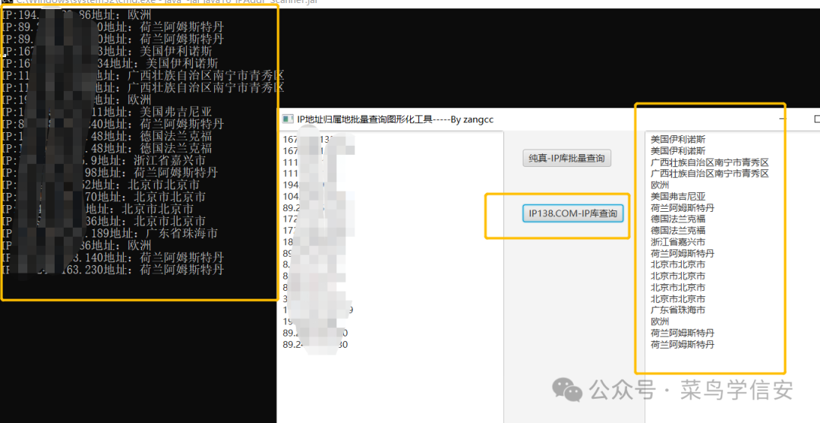Image resolution: width=820 pixels, height=423 pixels.
Task: Click the cmd output line showing 浙江省嘉兴市
Action: coord(103,160)
